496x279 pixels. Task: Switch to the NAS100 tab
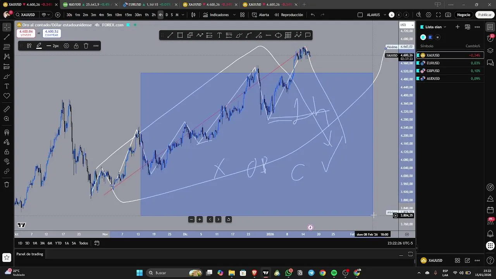click(x=90, y=5)
